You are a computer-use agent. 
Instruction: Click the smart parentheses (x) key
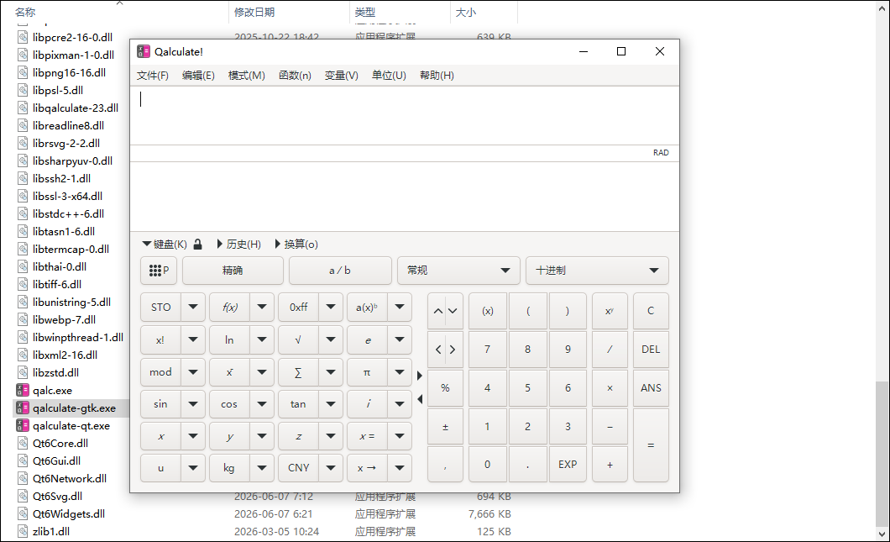(488, 311)
